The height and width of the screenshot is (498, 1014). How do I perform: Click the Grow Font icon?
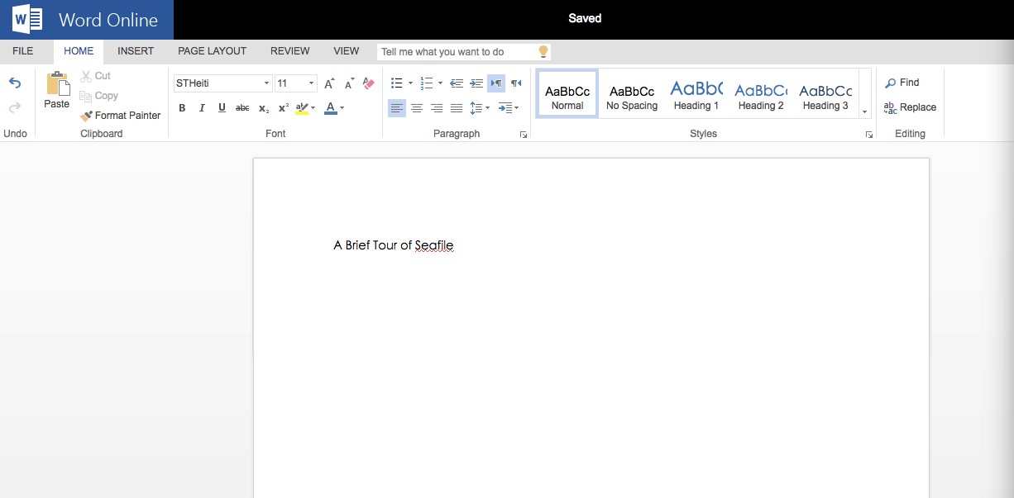point(329,83)
